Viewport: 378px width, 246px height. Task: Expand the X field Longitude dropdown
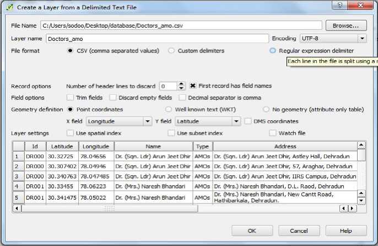(118, 121)
